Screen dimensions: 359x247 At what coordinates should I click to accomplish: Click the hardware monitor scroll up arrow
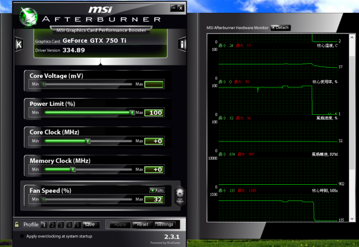pos(352,37)
